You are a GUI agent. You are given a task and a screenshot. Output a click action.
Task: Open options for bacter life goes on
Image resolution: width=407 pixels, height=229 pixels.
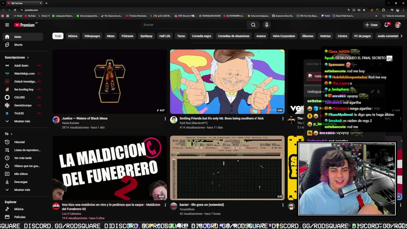[283, 205]
